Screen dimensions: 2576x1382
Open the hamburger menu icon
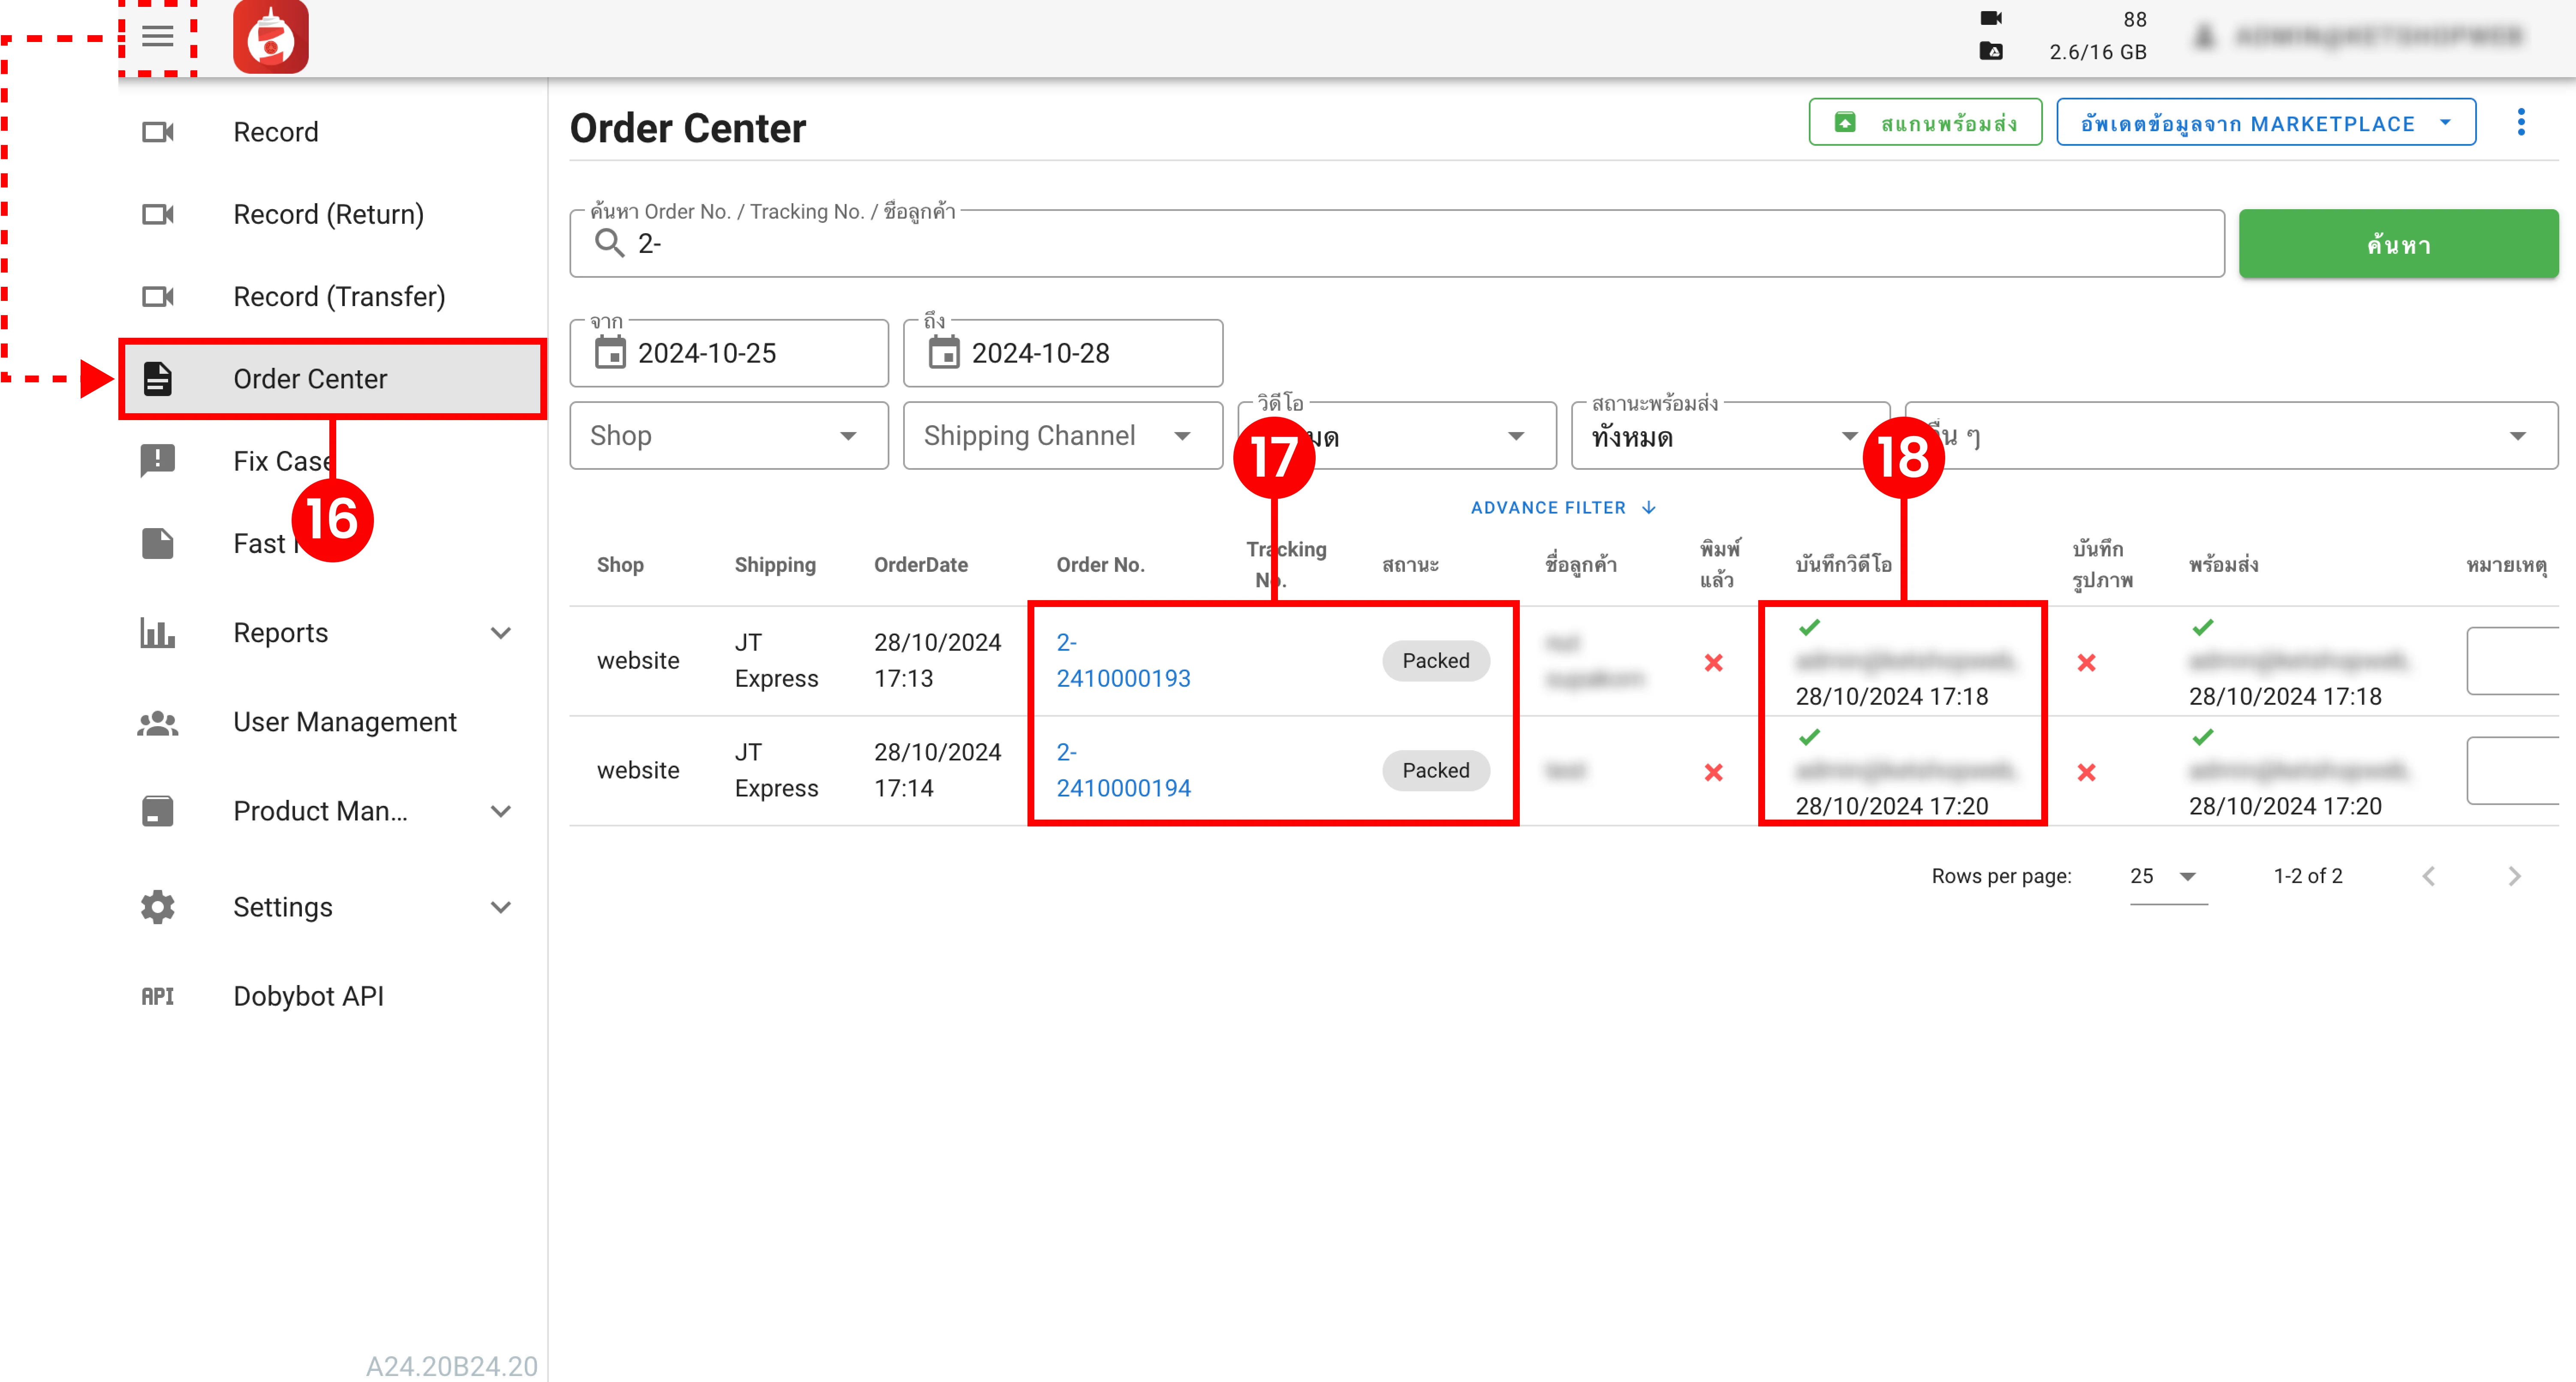coord(157,37)
